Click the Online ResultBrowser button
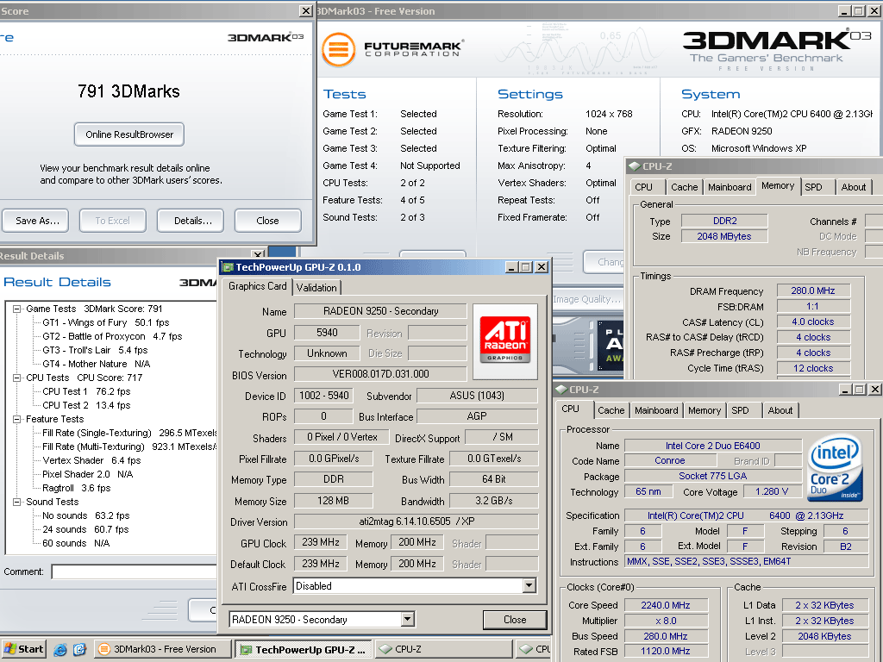This screenshot has height=662, width=883. click(x=129, y=134)
